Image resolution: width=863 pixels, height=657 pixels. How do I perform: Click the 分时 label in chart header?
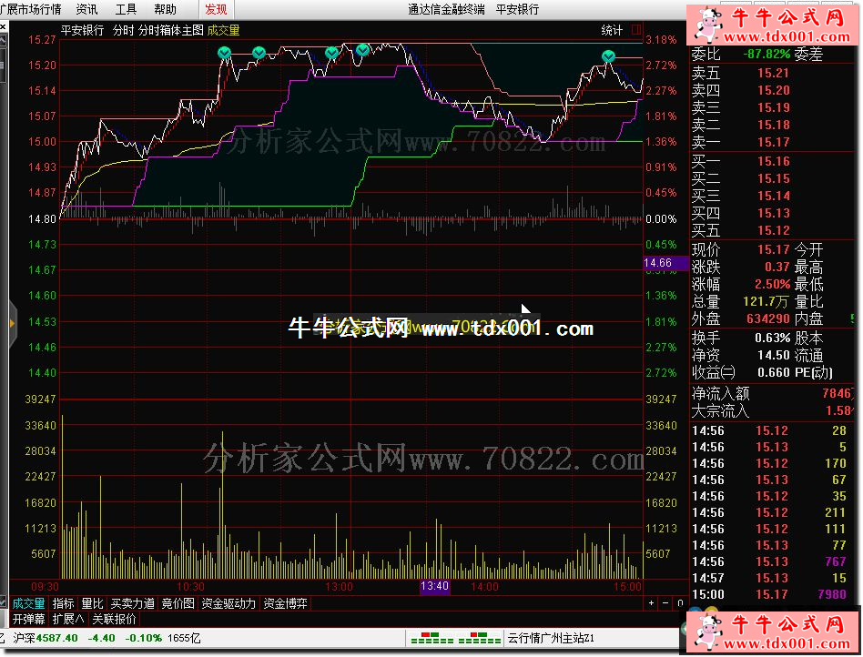123,30
